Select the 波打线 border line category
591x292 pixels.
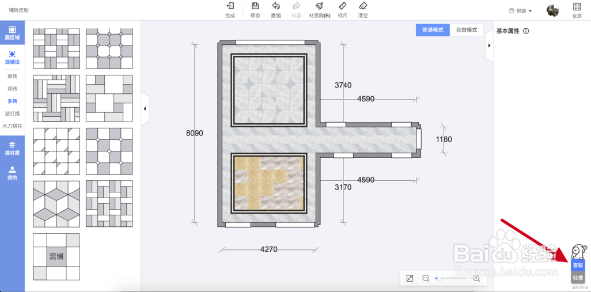pyautogui.click(x=12, y=113)
